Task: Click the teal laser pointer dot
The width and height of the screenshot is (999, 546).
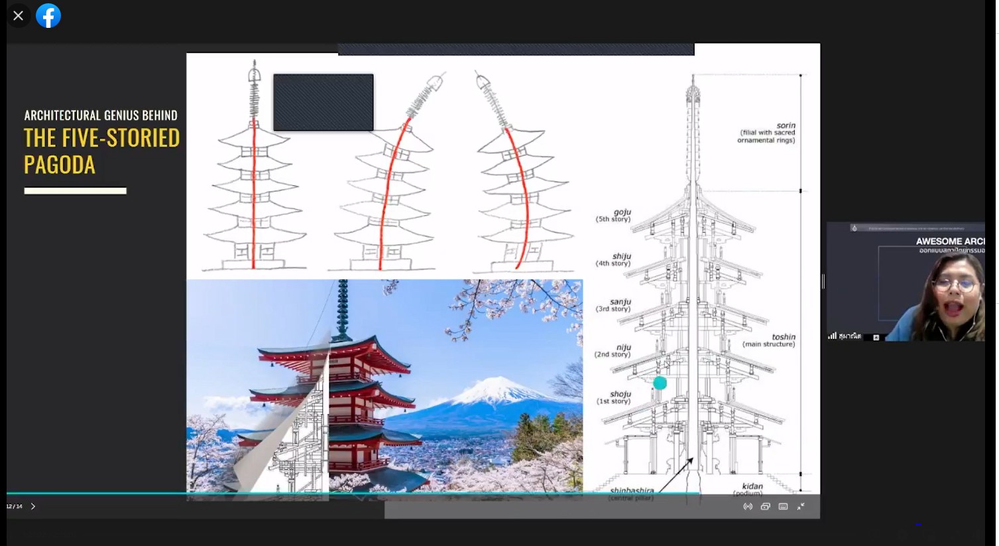Action: tap(660, 383)
